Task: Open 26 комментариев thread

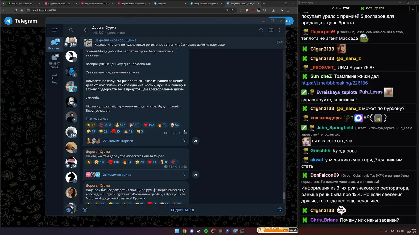Action: coord(117,174)
